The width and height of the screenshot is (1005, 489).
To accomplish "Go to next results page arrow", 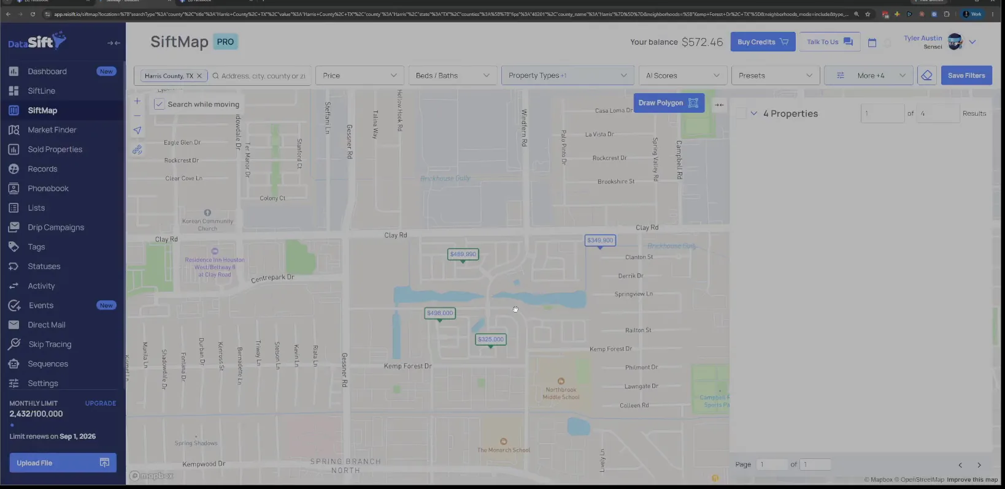I will point(979,465).
